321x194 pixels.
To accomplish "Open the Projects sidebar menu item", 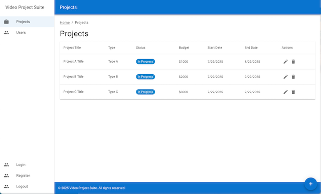I will 27,22.
